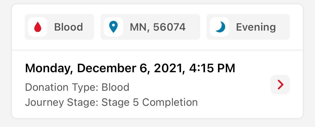Click the "Evening" label text
Screen dimensions: 315x127
coord(256,27)
